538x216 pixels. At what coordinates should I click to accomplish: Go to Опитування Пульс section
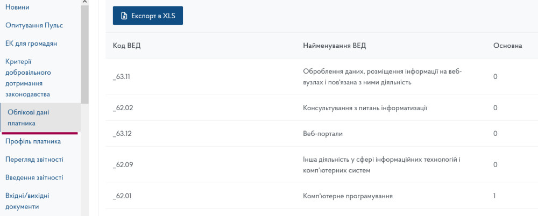pos(34,25)
